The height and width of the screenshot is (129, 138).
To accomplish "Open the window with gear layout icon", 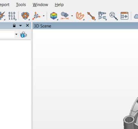I will pyautogui.click(x=125, y=16).
